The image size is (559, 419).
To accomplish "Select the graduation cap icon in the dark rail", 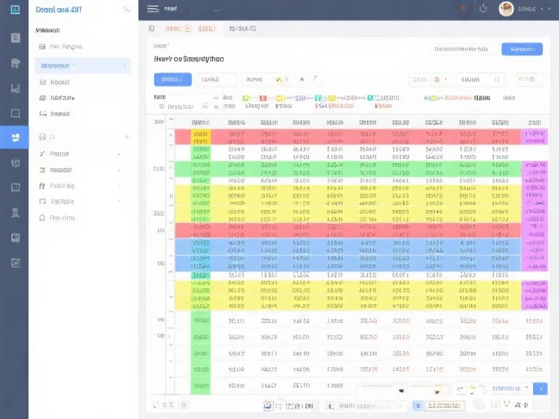I will point(15,63).
